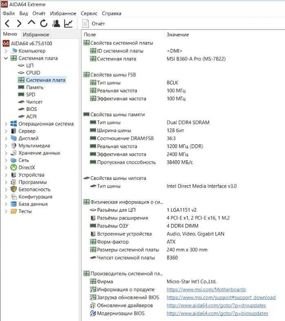Open the Вид menu
This screenshot has width=285, height=321.
coord(24,13)
